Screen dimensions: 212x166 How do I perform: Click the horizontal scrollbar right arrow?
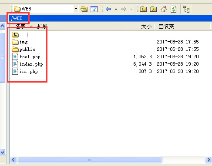tap(209, 160)
